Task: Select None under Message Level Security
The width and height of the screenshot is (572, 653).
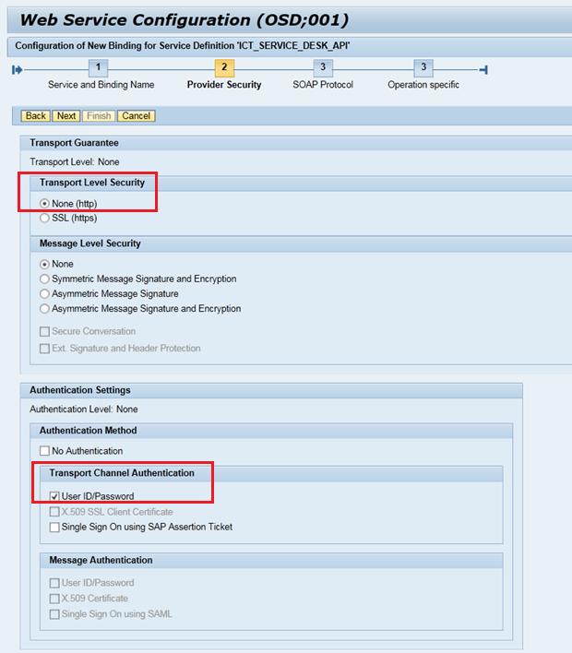Action: pos(45,264)
